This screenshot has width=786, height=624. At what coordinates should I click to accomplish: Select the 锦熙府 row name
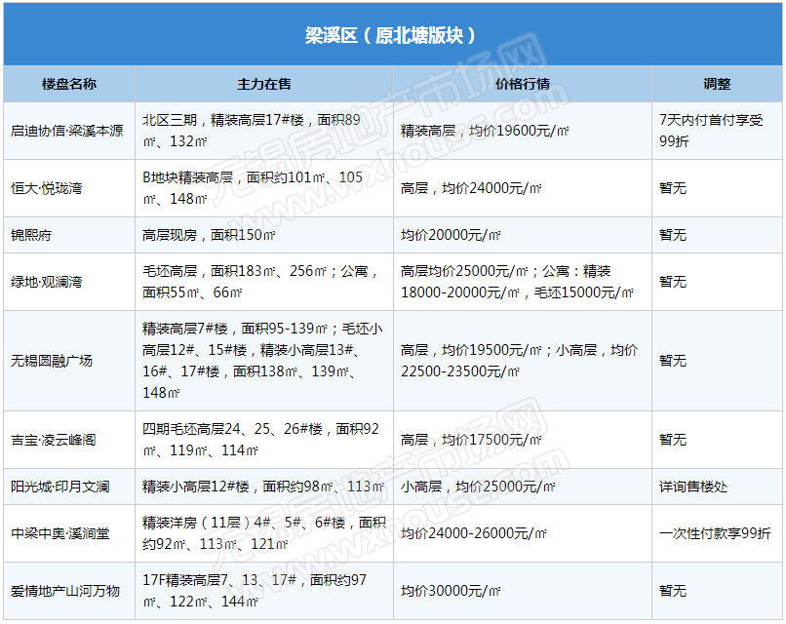point(32,235)
